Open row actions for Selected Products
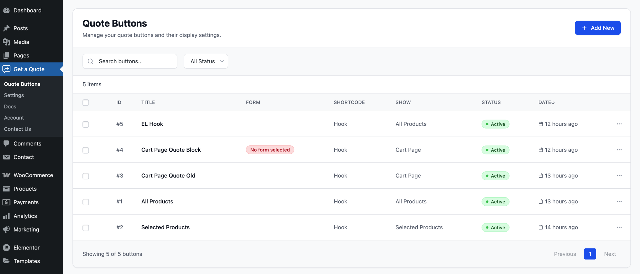640x274 pixels. pyautogui.click(x=619, y=227)
